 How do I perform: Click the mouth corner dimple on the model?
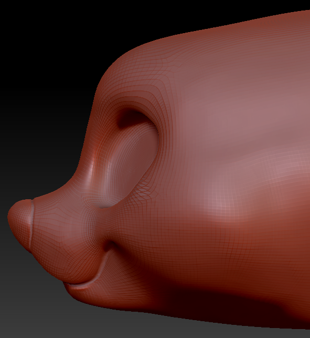point(109,247)
